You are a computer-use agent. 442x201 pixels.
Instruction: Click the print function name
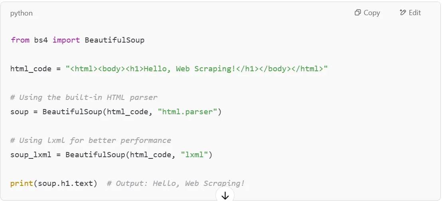pos(22,183)
